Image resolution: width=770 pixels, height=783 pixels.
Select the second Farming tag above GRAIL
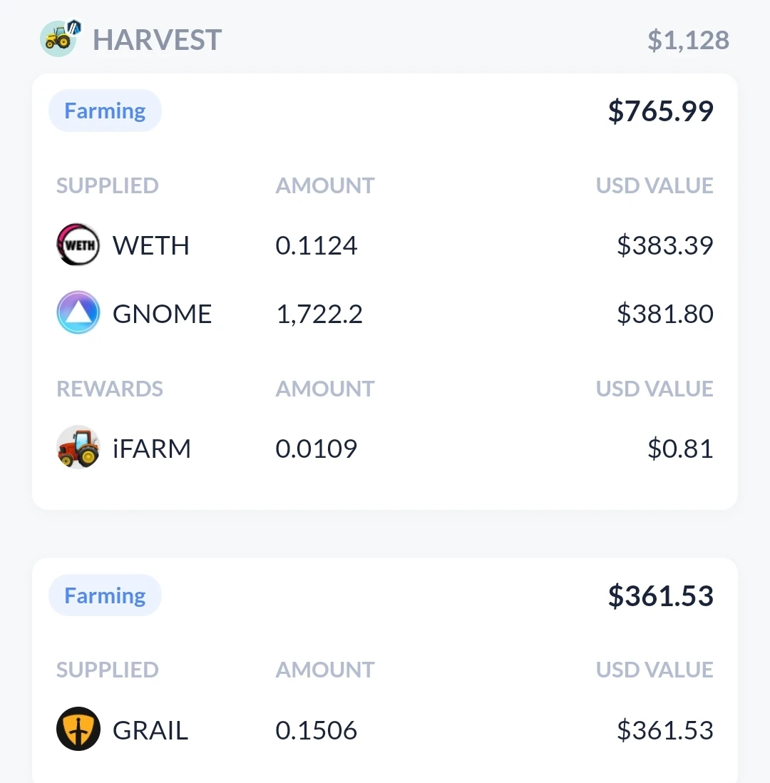[105, 595]
